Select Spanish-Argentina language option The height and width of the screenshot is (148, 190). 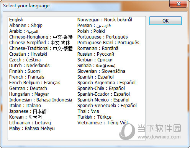(106, 83)
